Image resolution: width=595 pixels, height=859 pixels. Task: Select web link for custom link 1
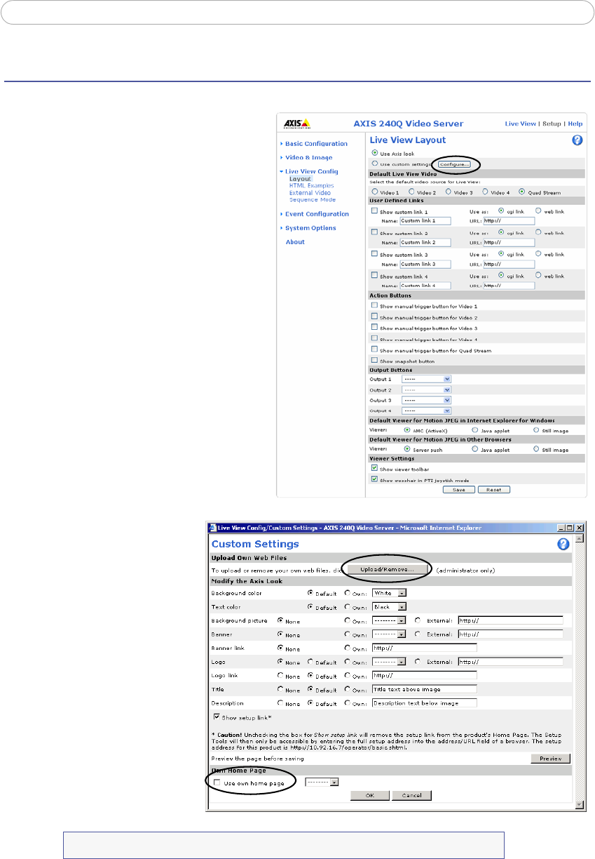tap(538, 211)
